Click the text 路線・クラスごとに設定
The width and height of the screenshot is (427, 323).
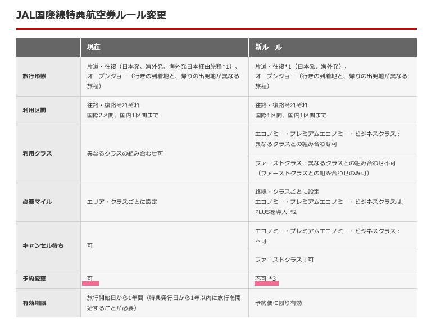[287, 192]
